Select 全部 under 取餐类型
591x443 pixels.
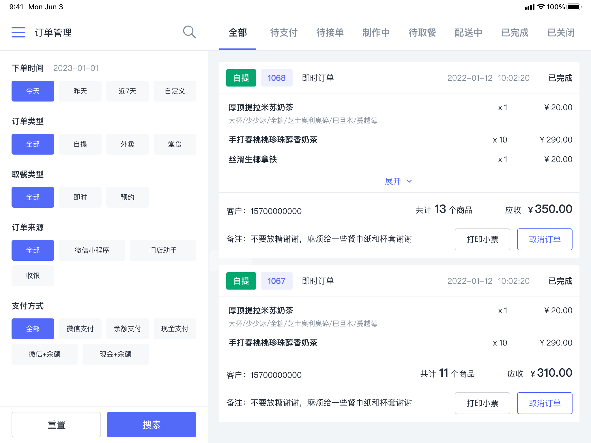pos(33,197)
